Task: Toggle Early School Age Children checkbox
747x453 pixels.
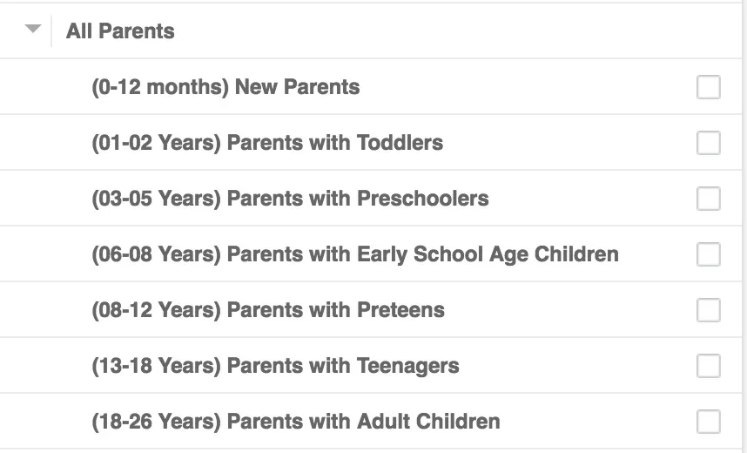Action: tap(709, 254)
